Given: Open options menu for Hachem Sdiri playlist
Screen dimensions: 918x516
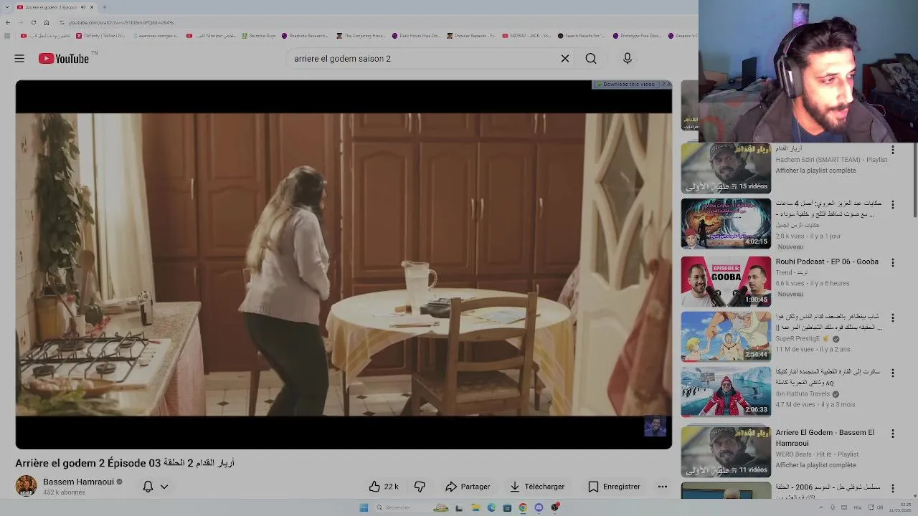Looking at the screenshot, I should click(893, 150).
